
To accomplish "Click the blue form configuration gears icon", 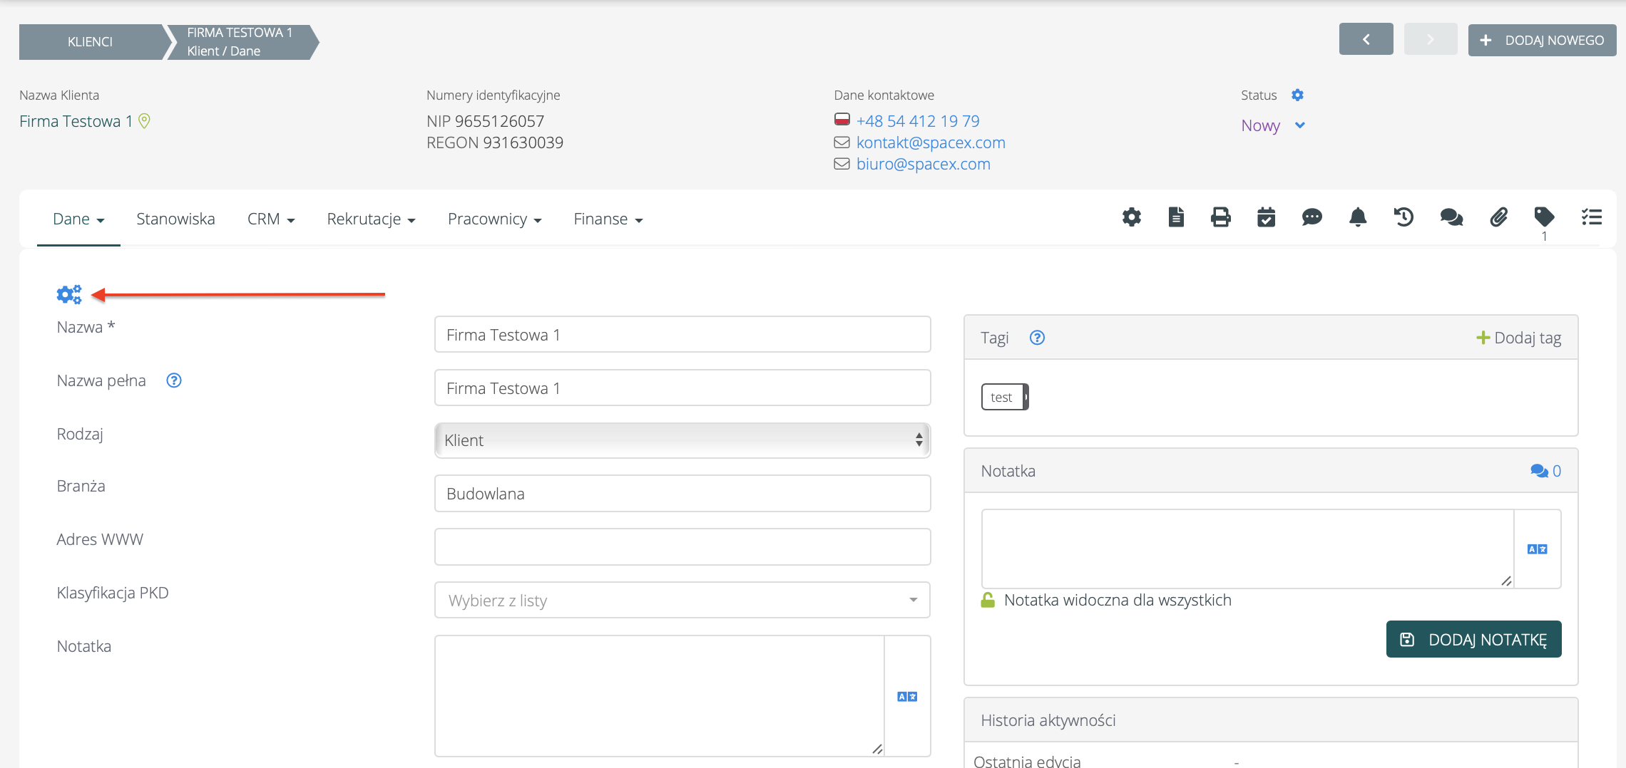I will click(69, 294).
